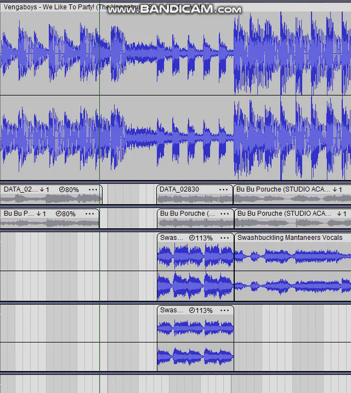351x393 pixels.
Task: Open the three-dot menu of the DATA_02830 clip
Action: click(223, 189)
